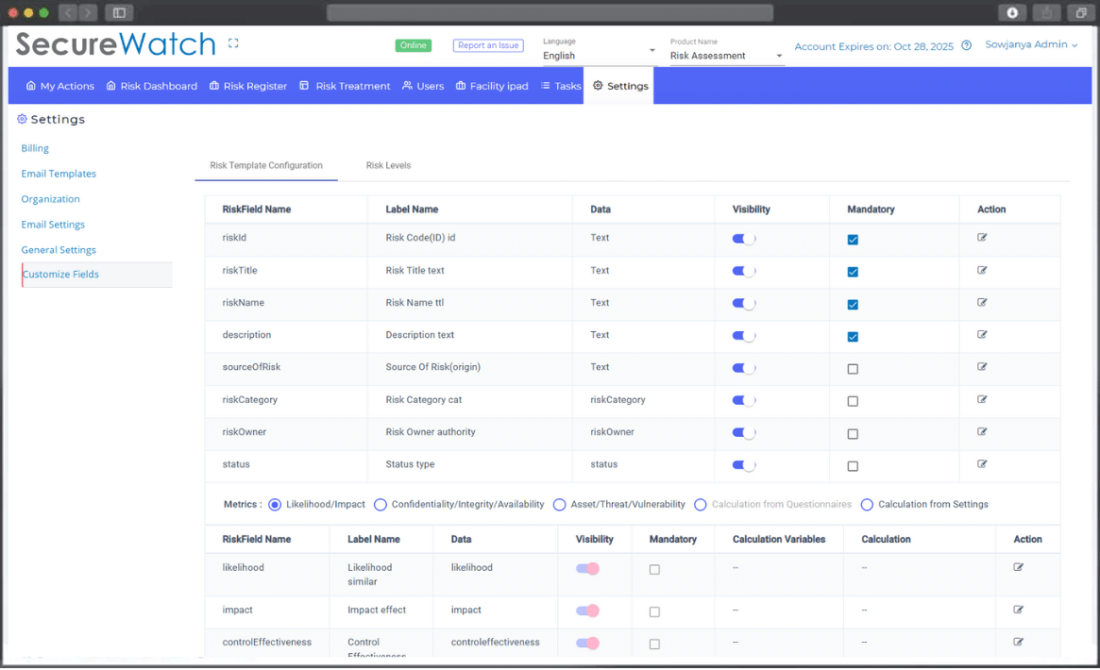Edit the riskTitle field via its pencil icon
The image size is (1100, 670).
[982, 270]
